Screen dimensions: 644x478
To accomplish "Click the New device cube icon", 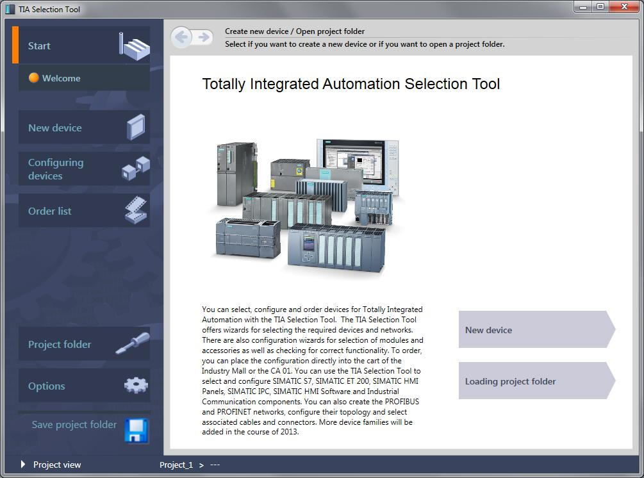I will (136, 128).
